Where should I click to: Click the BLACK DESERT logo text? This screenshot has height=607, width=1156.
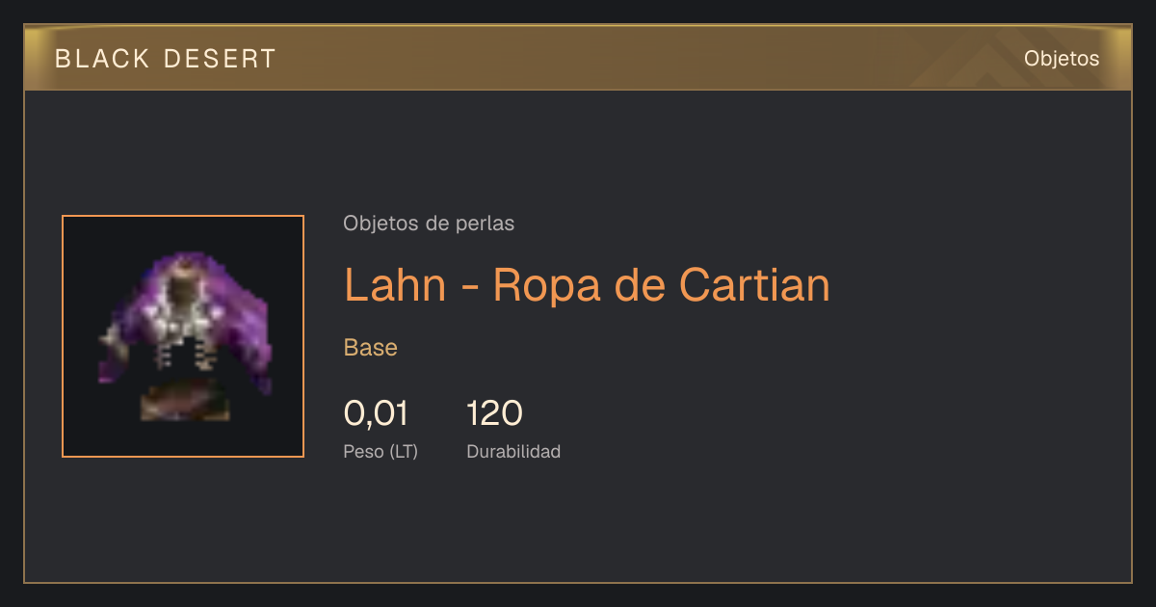[166, 59]
